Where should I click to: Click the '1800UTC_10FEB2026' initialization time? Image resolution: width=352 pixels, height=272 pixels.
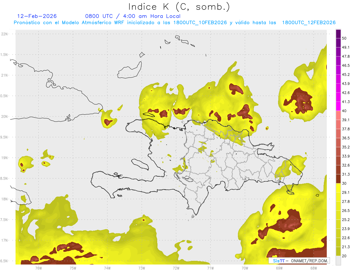200,23
